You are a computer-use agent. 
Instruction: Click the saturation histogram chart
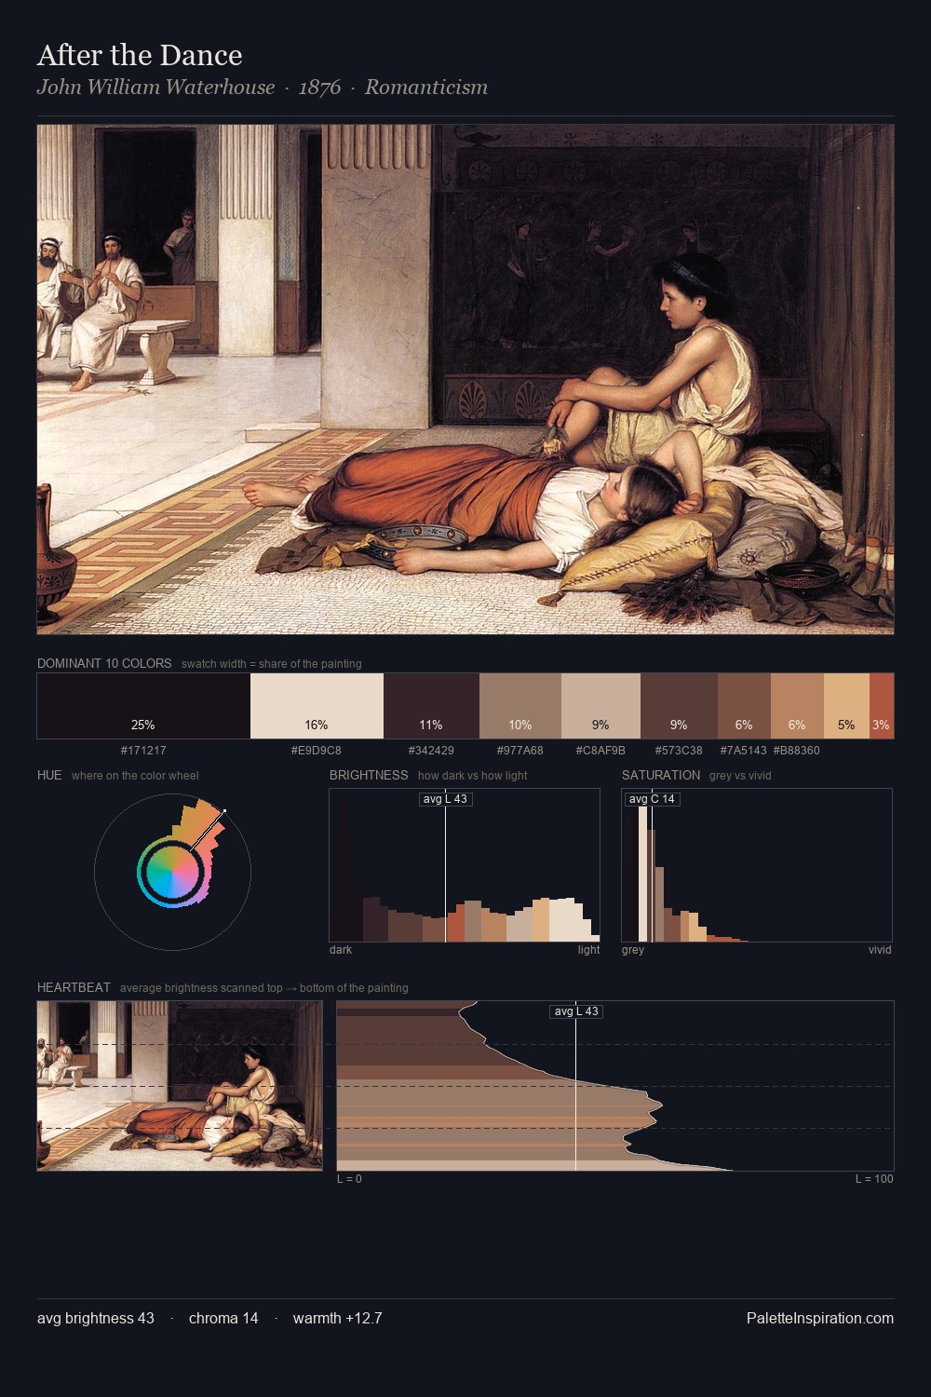coord(757,865)
